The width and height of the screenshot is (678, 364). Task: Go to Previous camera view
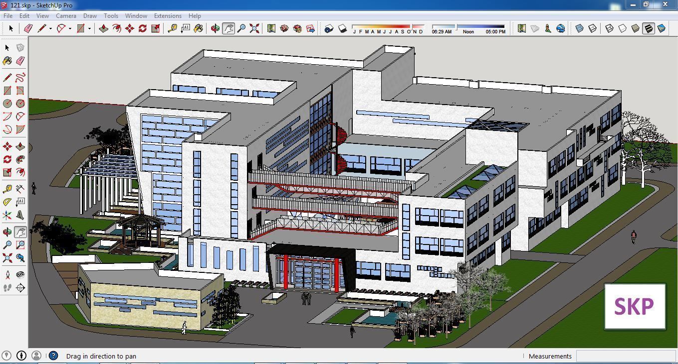(20, 258)
